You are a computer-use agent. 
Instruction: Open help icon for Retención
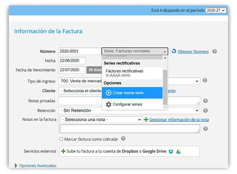205,111
